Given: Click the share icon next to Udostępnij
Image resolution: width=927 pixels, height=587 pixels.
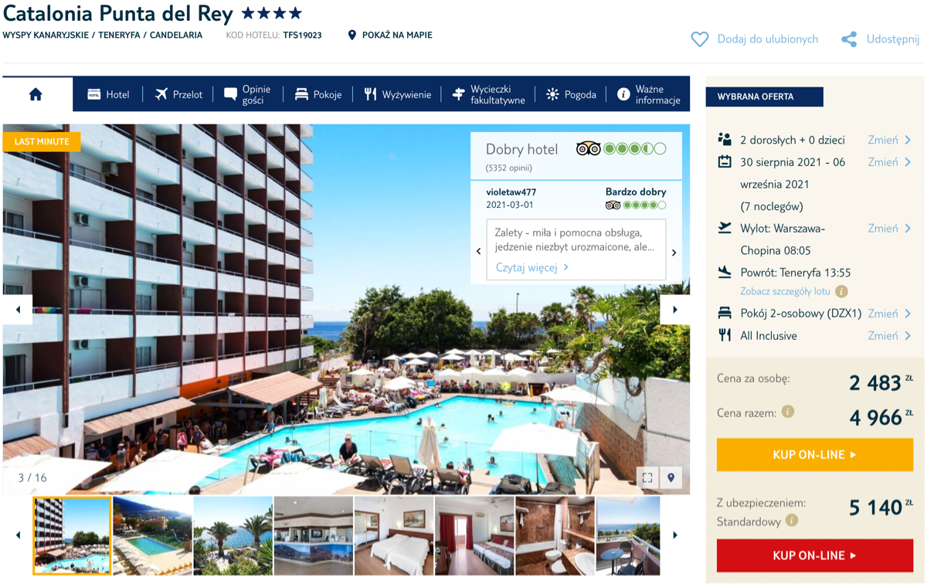Looking at the screenshot, I should point(849,39).
